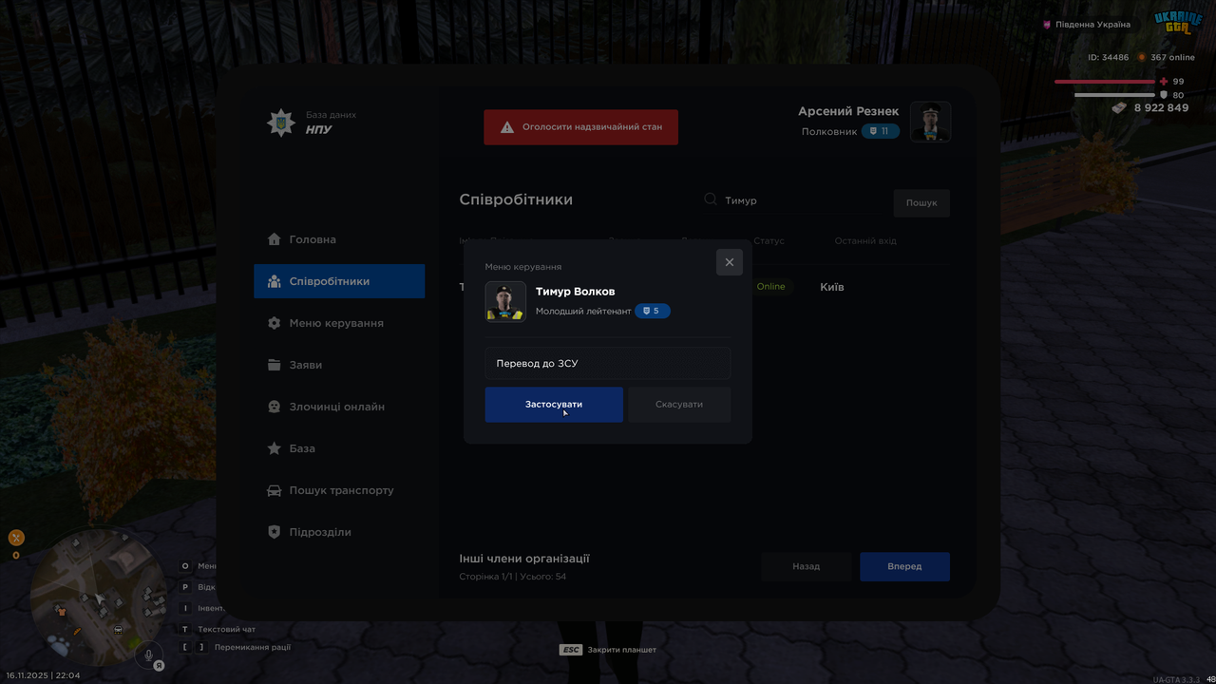
Task: Click Інші члени організації heading
Action: point(524,559)
